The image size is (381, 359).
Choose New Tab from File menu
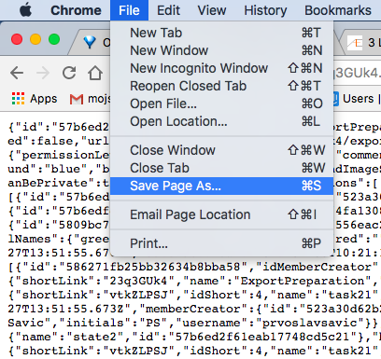221,33
